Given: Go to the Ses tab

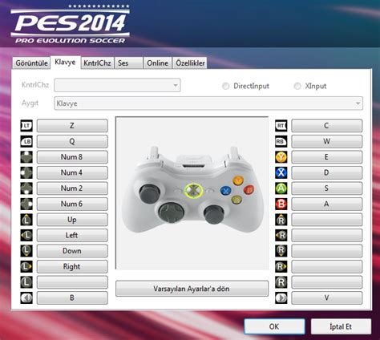Looking at the screenshot, I should (128, 63).
